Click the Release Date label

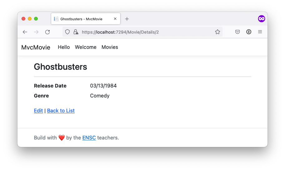[x=50, y=86]
